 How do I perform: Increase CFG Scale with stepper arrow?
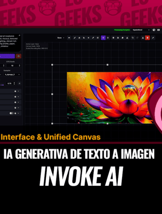pyautogui.click(x=19, y=65)
